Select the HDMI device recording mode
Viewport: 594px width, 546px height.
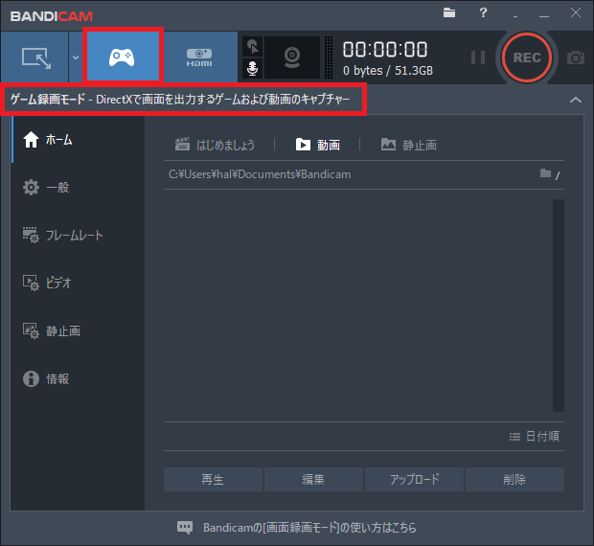[x=199, y=57]
